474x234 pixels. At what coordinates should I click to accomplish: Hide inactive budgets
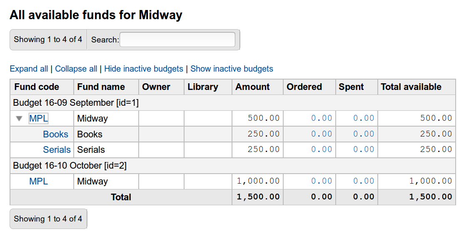tap(144, 69)
